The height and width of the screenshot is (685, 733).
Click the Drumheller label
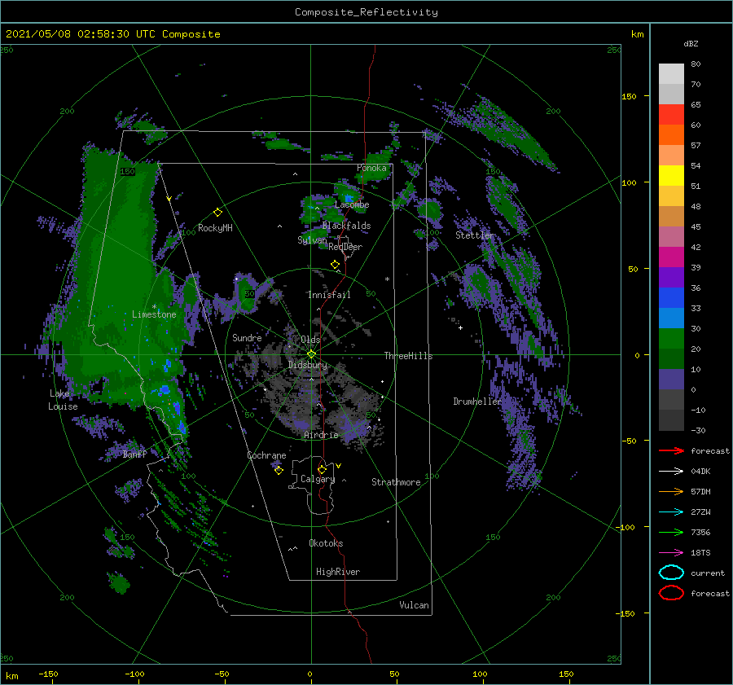coord(476,402)
